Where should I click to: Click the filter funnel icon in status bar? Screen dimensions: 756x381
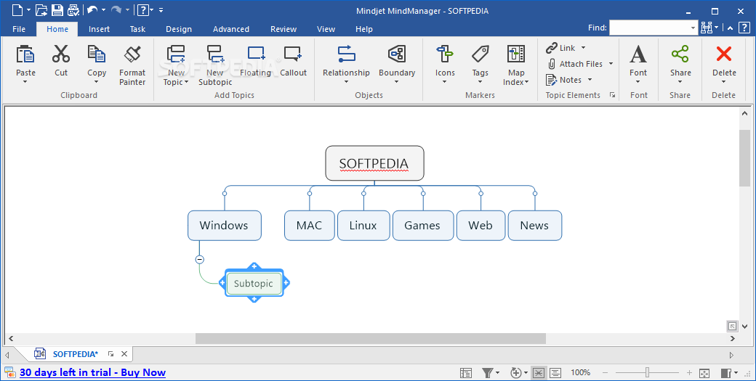tap(488, 372)
